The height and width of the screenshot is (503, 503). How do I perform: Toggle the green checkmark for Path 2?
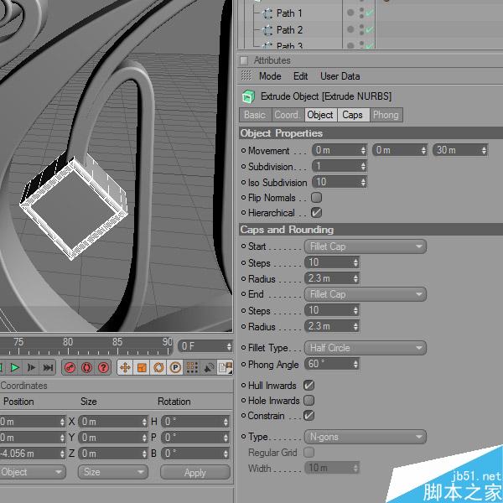click(369, 29)
